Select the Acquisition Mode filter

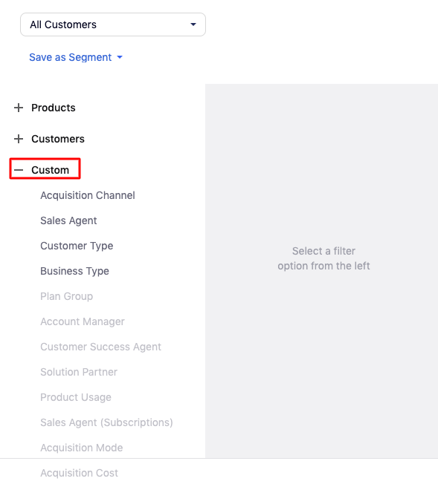point(81,448)
